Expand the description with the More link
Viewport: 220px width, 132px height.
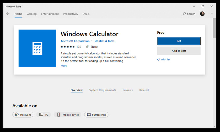[x=64, y=66]
